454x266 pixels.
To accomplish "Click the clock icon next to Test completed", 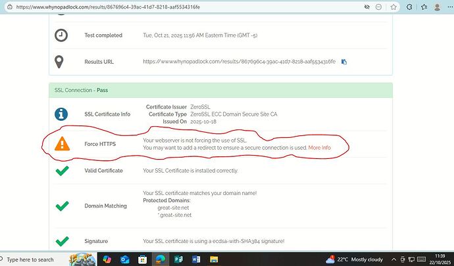I will [x=61, y=35].
